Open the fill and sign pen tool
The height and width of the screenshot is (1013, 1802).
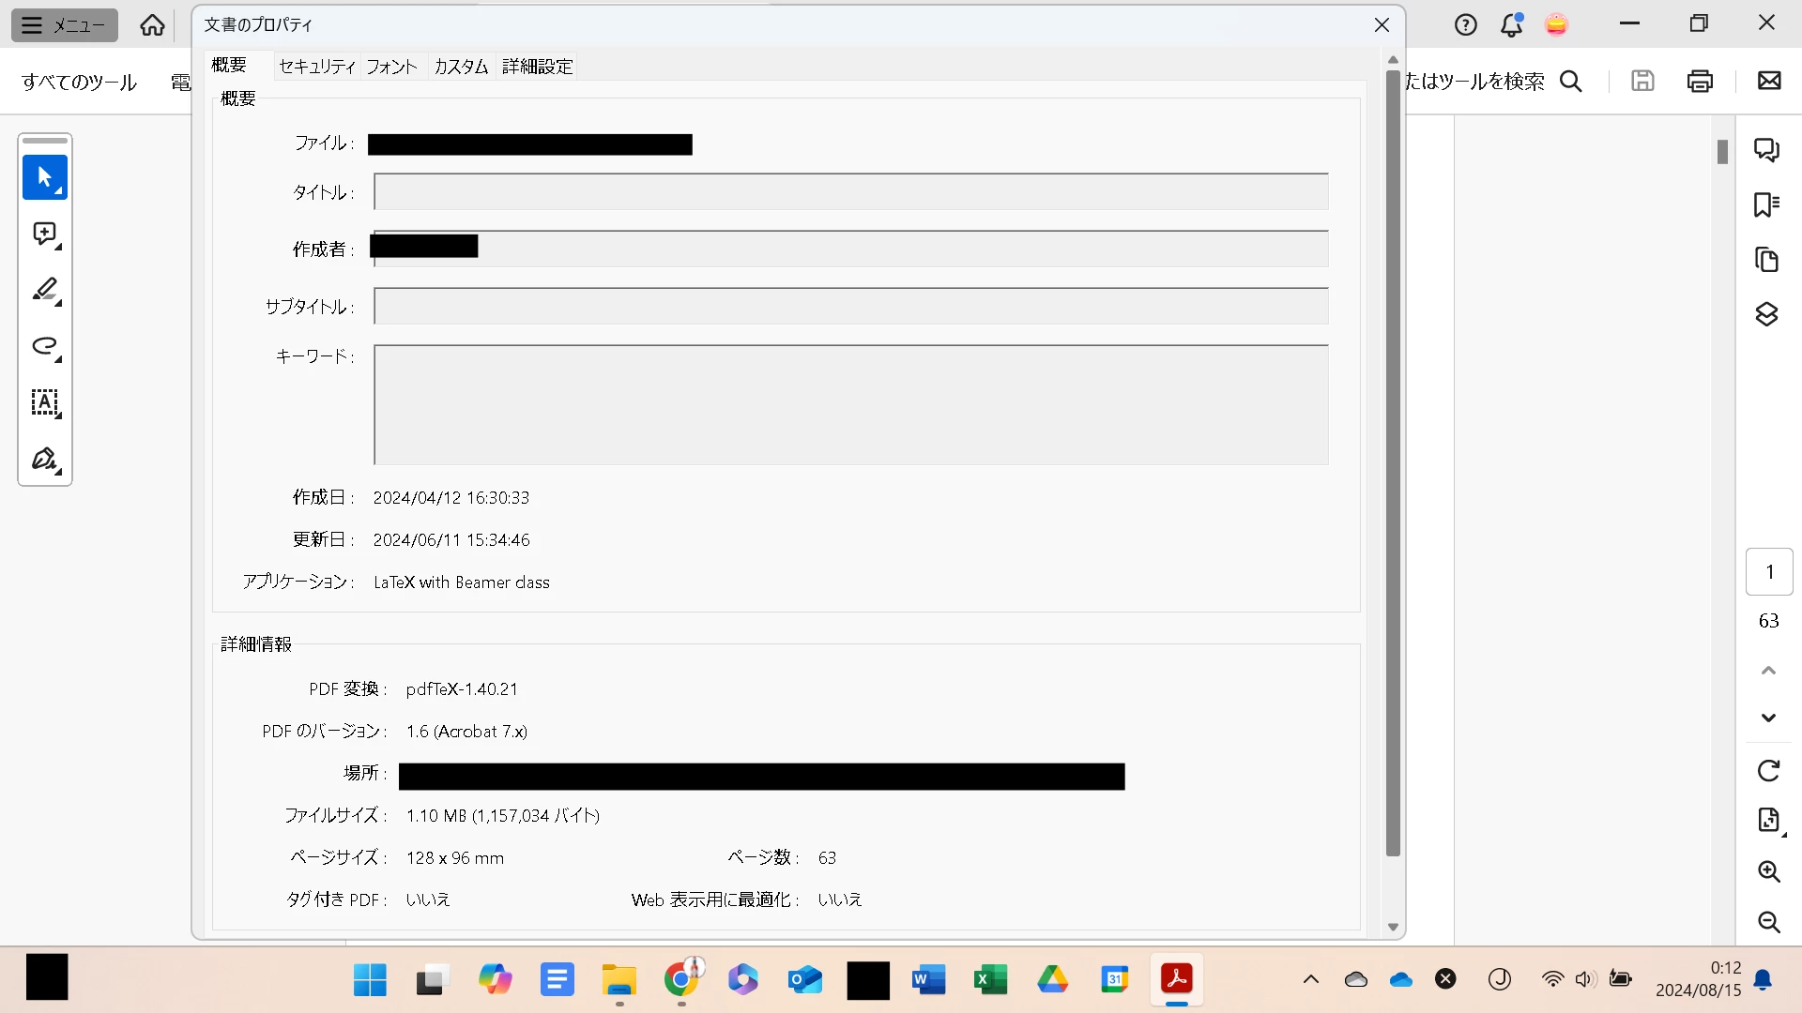[x=44, y=460]
